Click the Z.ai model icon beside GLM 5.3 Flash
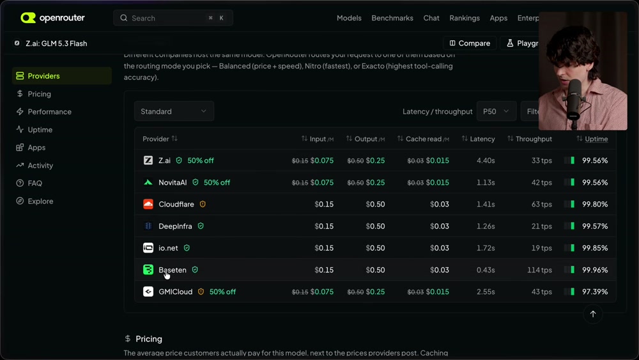This screenshot has height=360, width=639. coord(17,43)
